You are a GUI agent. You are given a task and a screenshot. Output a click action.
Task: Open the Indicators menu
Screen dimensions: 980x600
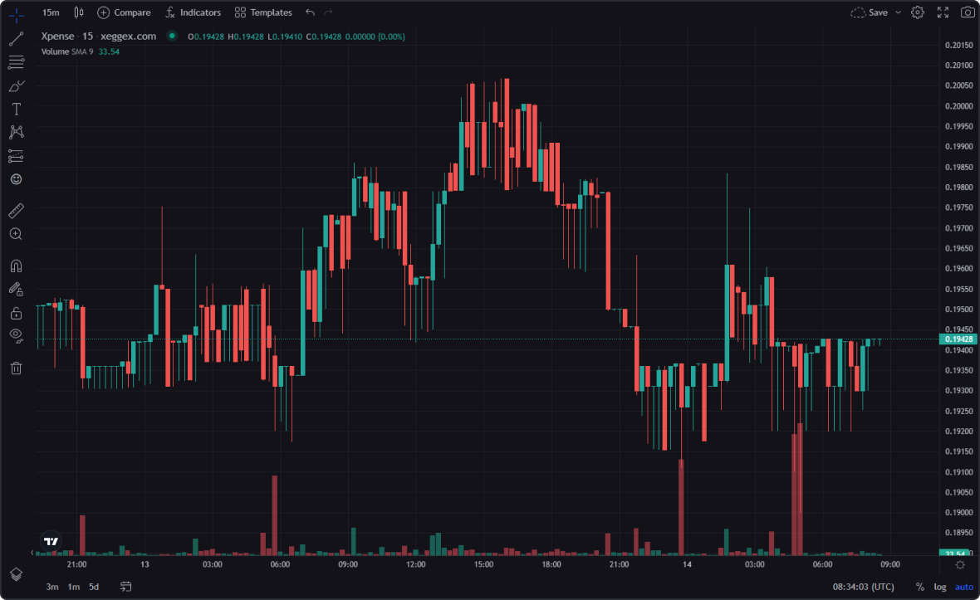(193, 12)
